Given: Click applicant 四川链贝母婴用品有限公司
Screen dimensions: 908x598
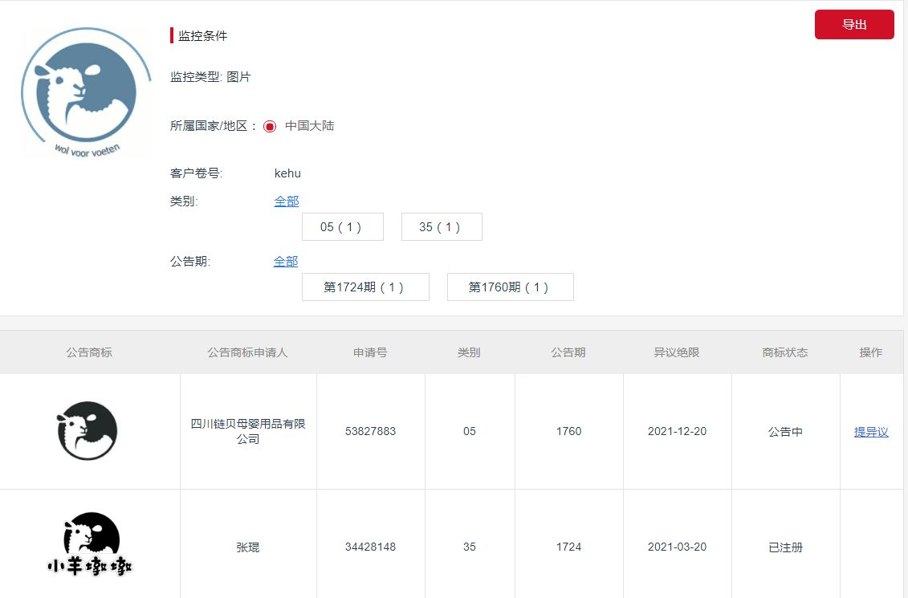Looking at the screenshot, I should [248, 431].
